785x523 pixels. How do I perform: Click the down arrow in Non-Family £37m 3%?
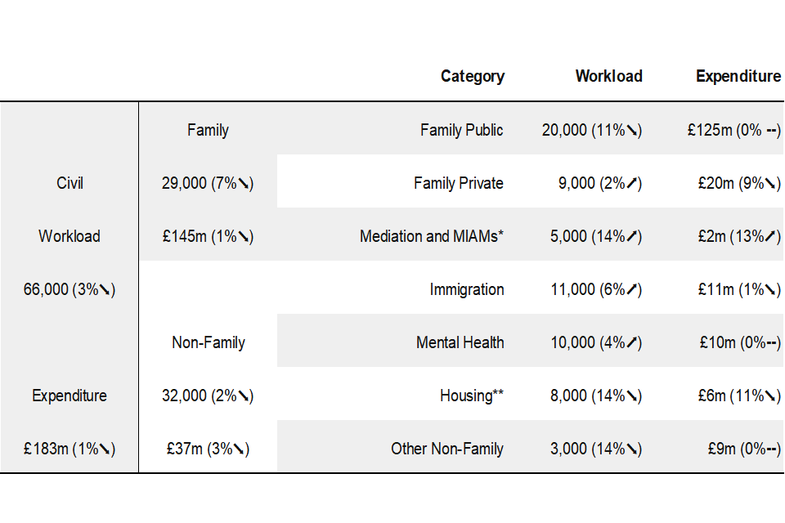(x=240, y=449)
